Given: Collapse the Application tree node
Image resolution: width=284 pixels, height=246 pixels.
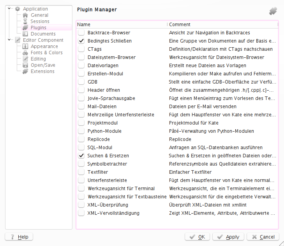Looking at the screenshot, I should (9, 9).
